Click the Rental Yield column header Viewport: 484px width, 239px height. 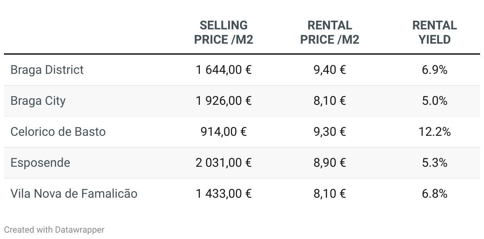[434, 33]
